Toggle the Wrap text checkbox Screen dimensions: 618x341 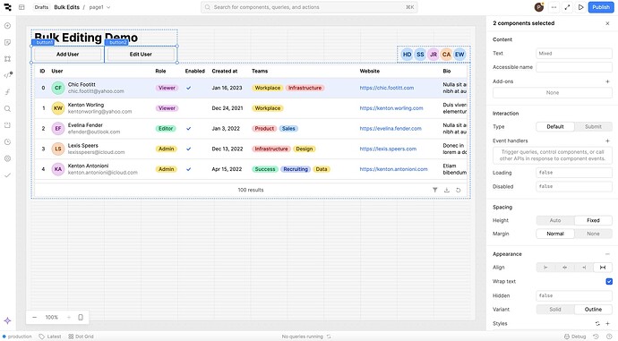(609, 281)
